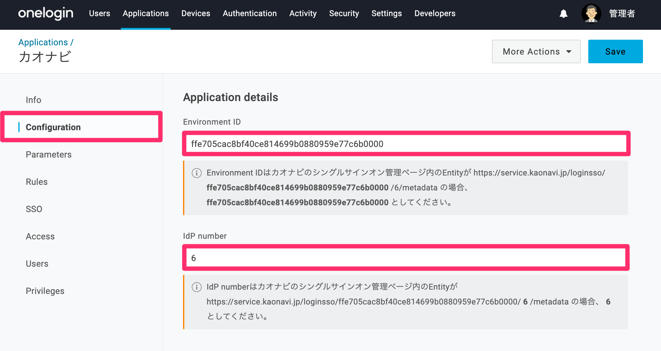
Task: Open the Users top menu
Action: pos(99,13)
